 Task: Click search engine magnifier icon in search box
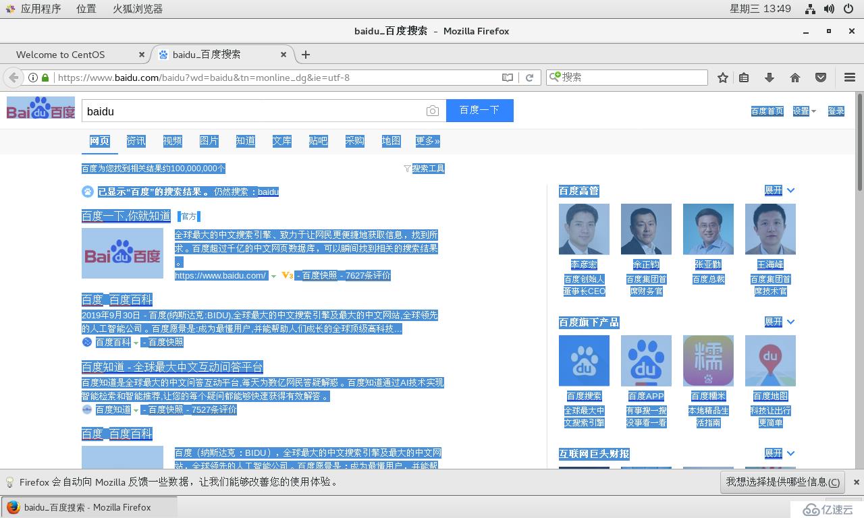click(555, 77)
